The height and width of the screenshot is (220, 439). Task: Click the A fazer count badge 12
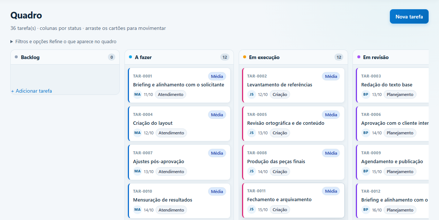coord(225,57)
